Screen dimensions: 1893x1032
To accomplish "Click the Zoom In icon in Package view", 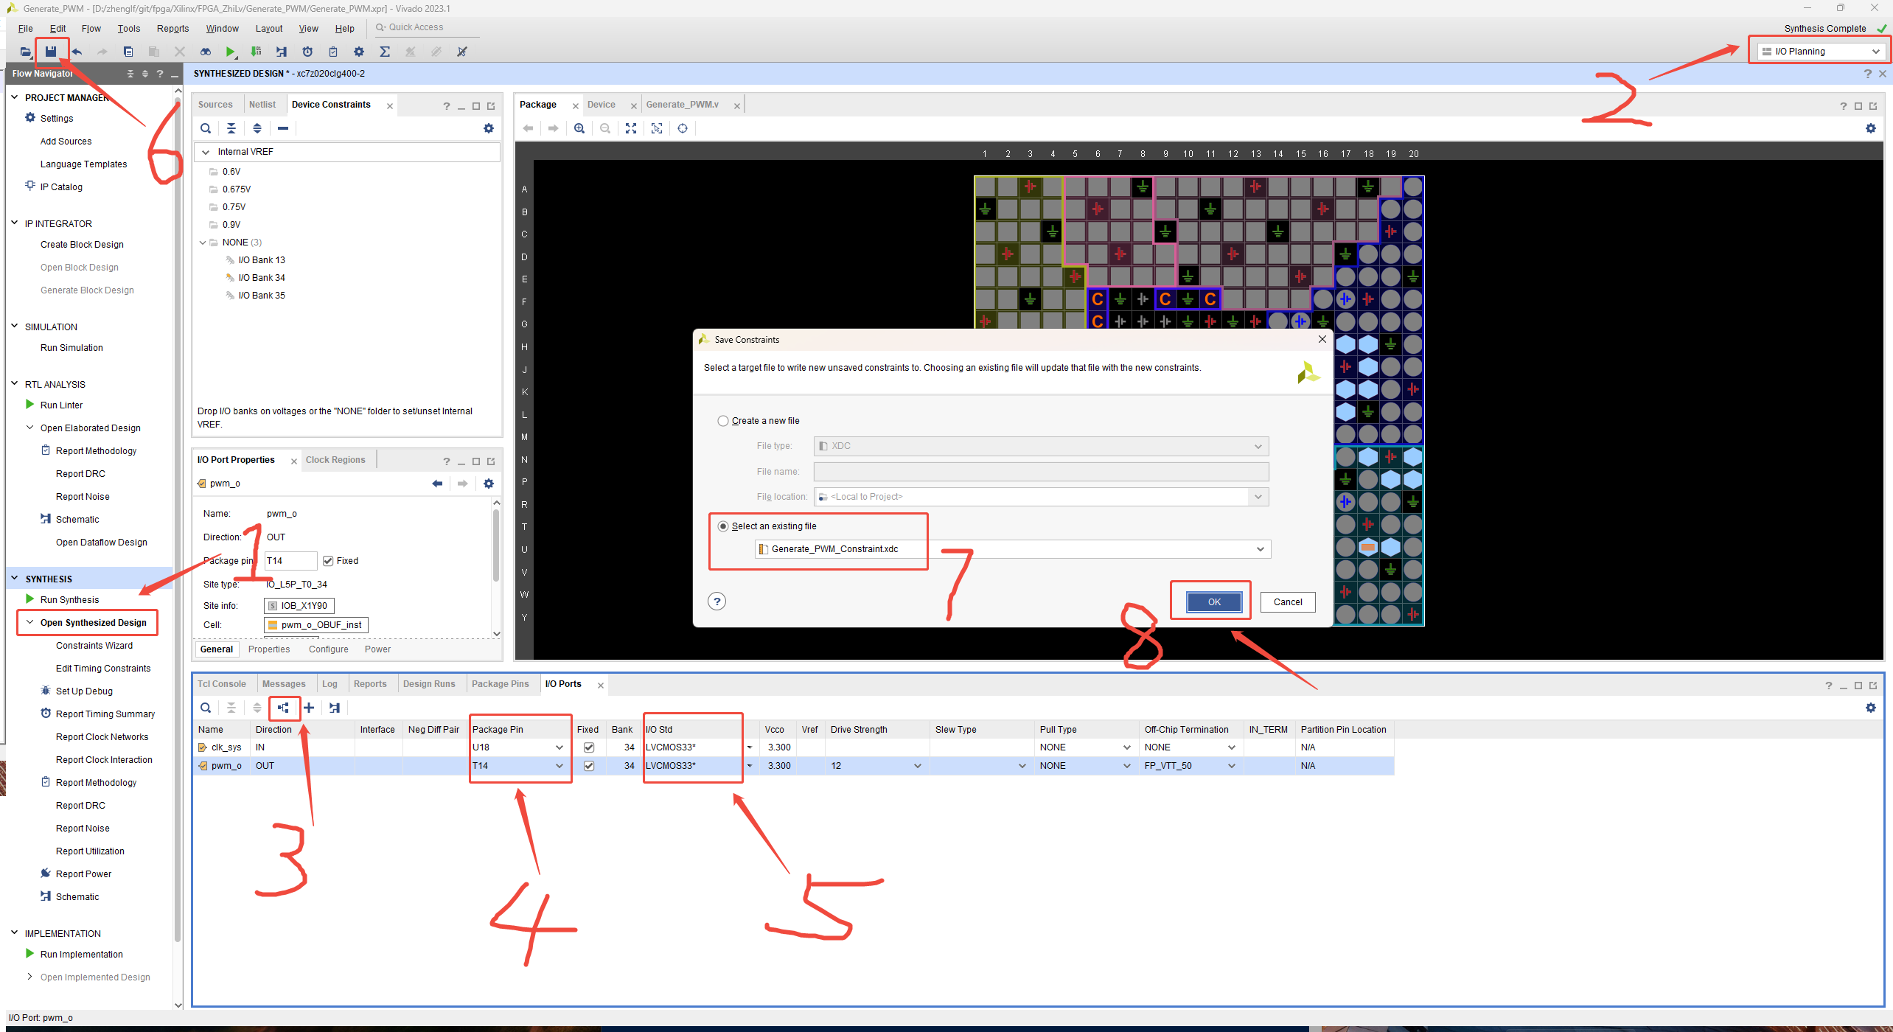I will pyautogui.click(x=579, y=128).
